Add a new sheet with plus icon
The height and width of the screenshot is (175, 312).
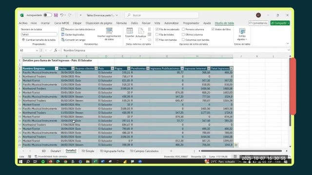[x=171, y=151]
